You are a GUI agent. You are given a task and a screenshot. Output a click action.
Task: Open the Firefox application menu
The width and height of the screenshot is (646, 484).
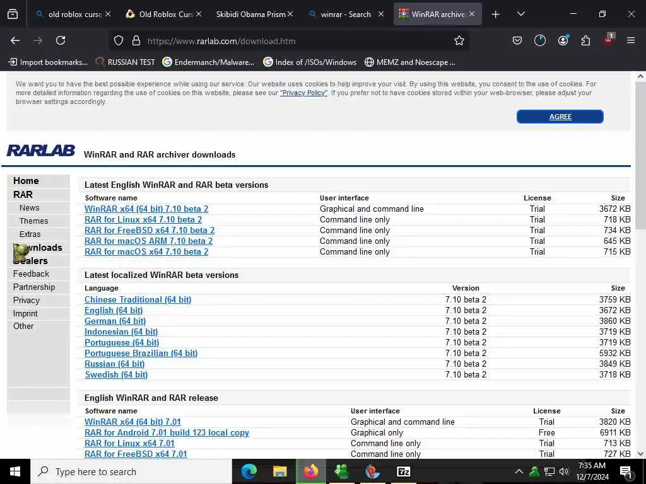[x=631, y=40]
